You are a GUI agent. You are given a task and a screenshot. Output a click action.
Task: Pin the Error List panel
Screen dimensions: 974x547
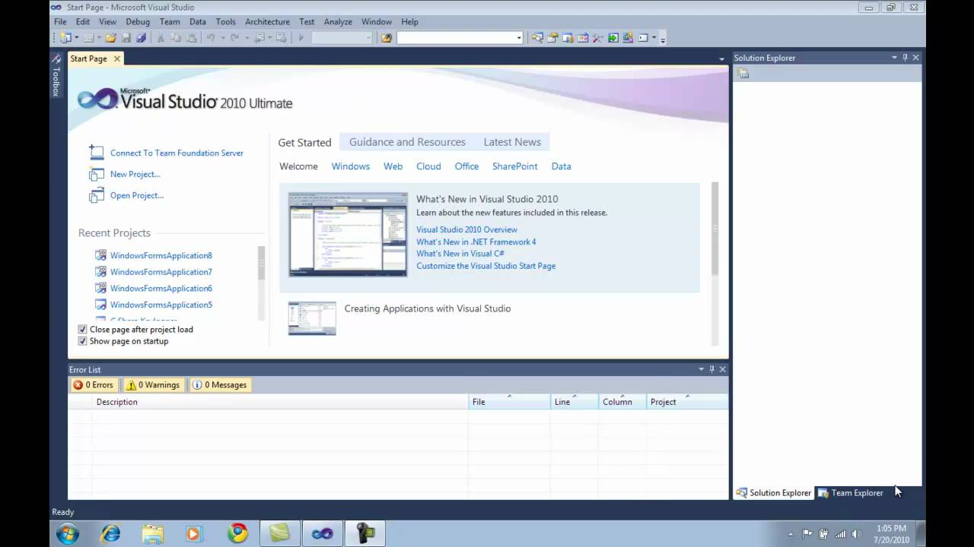tap(711, 369)
